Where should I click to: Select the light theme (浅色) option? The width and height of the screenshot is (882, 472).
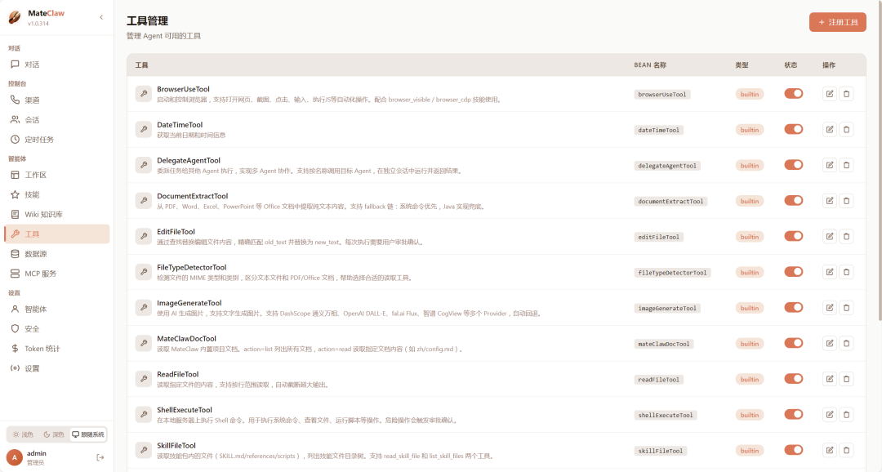[23, 434]
